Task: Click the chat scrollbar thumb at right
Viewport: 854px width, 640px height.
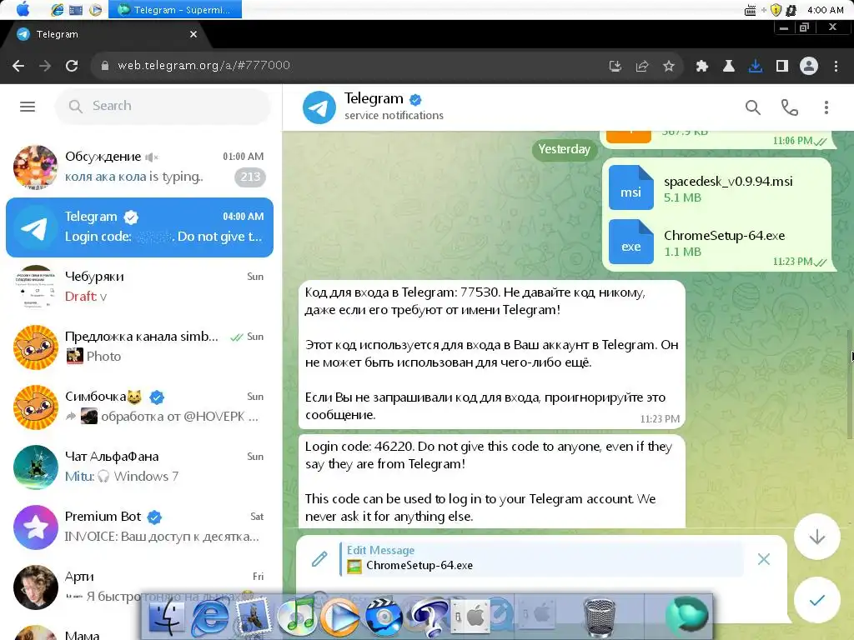Action: [x=850, y=383]
